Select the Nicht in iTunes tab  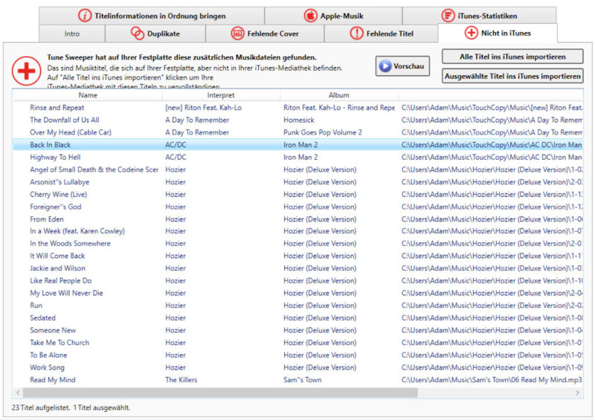pyautogui.click(x=498, y=33)
